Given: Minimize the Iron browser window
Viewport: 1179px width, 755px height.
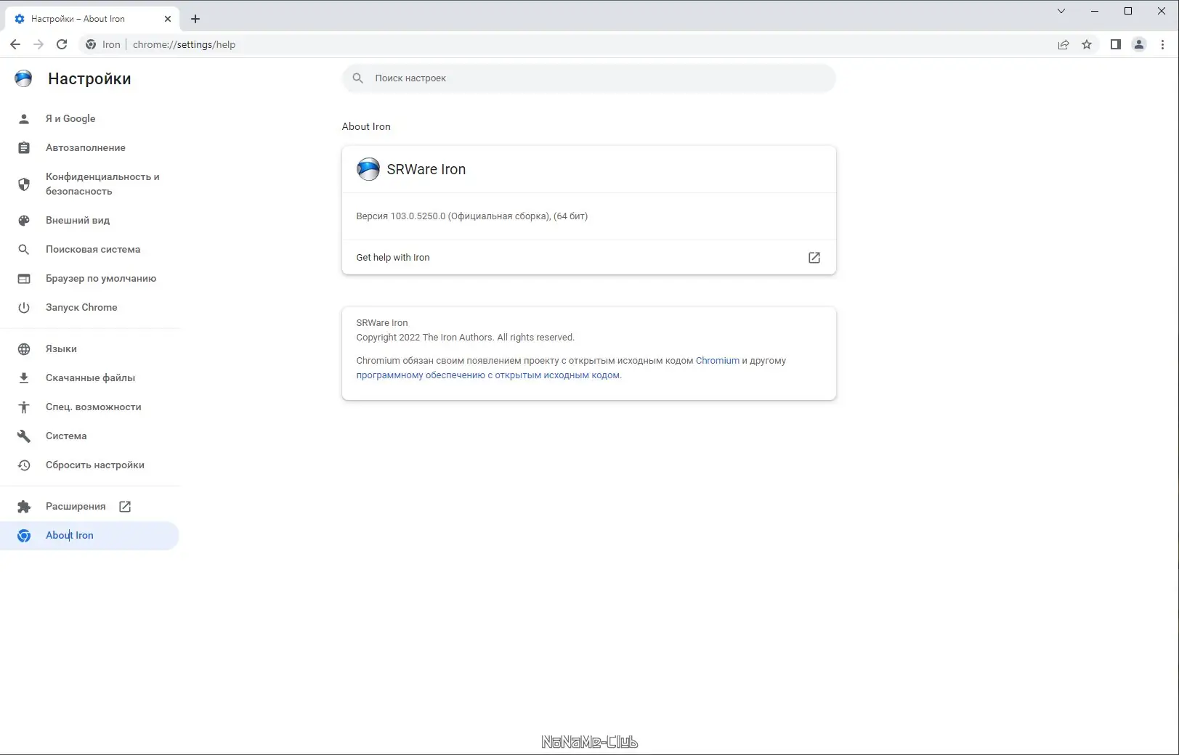Looking at the screenshot, I should (x=1095, y=11).
